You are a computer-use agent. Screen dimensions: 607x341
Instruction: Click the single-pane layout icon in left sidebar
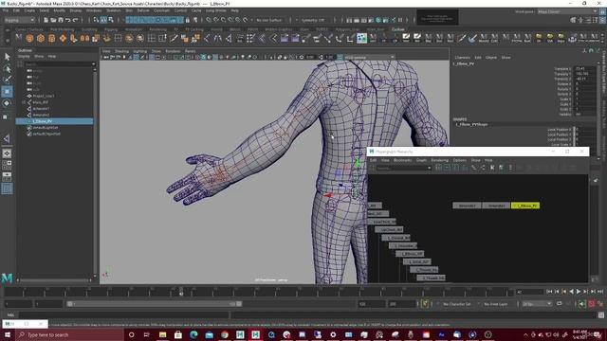[x=7, y=153]
